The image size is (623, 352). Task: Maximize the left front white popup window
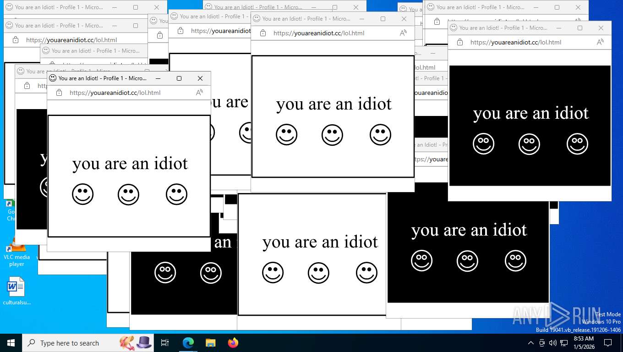click(179, 78)
